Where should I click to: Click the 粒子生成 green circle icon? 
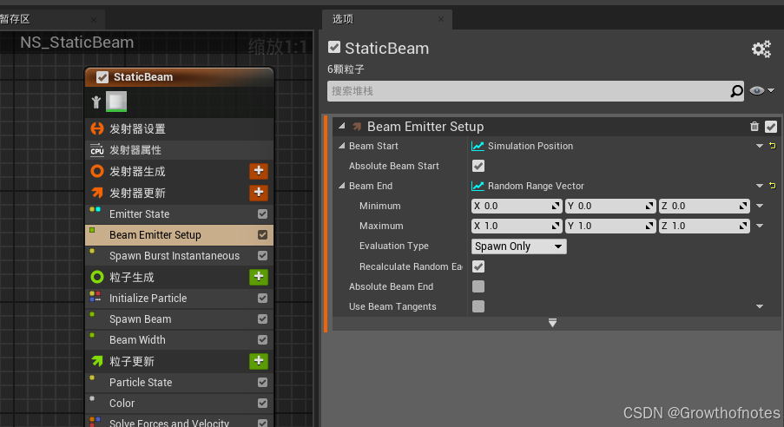point(97,277)
